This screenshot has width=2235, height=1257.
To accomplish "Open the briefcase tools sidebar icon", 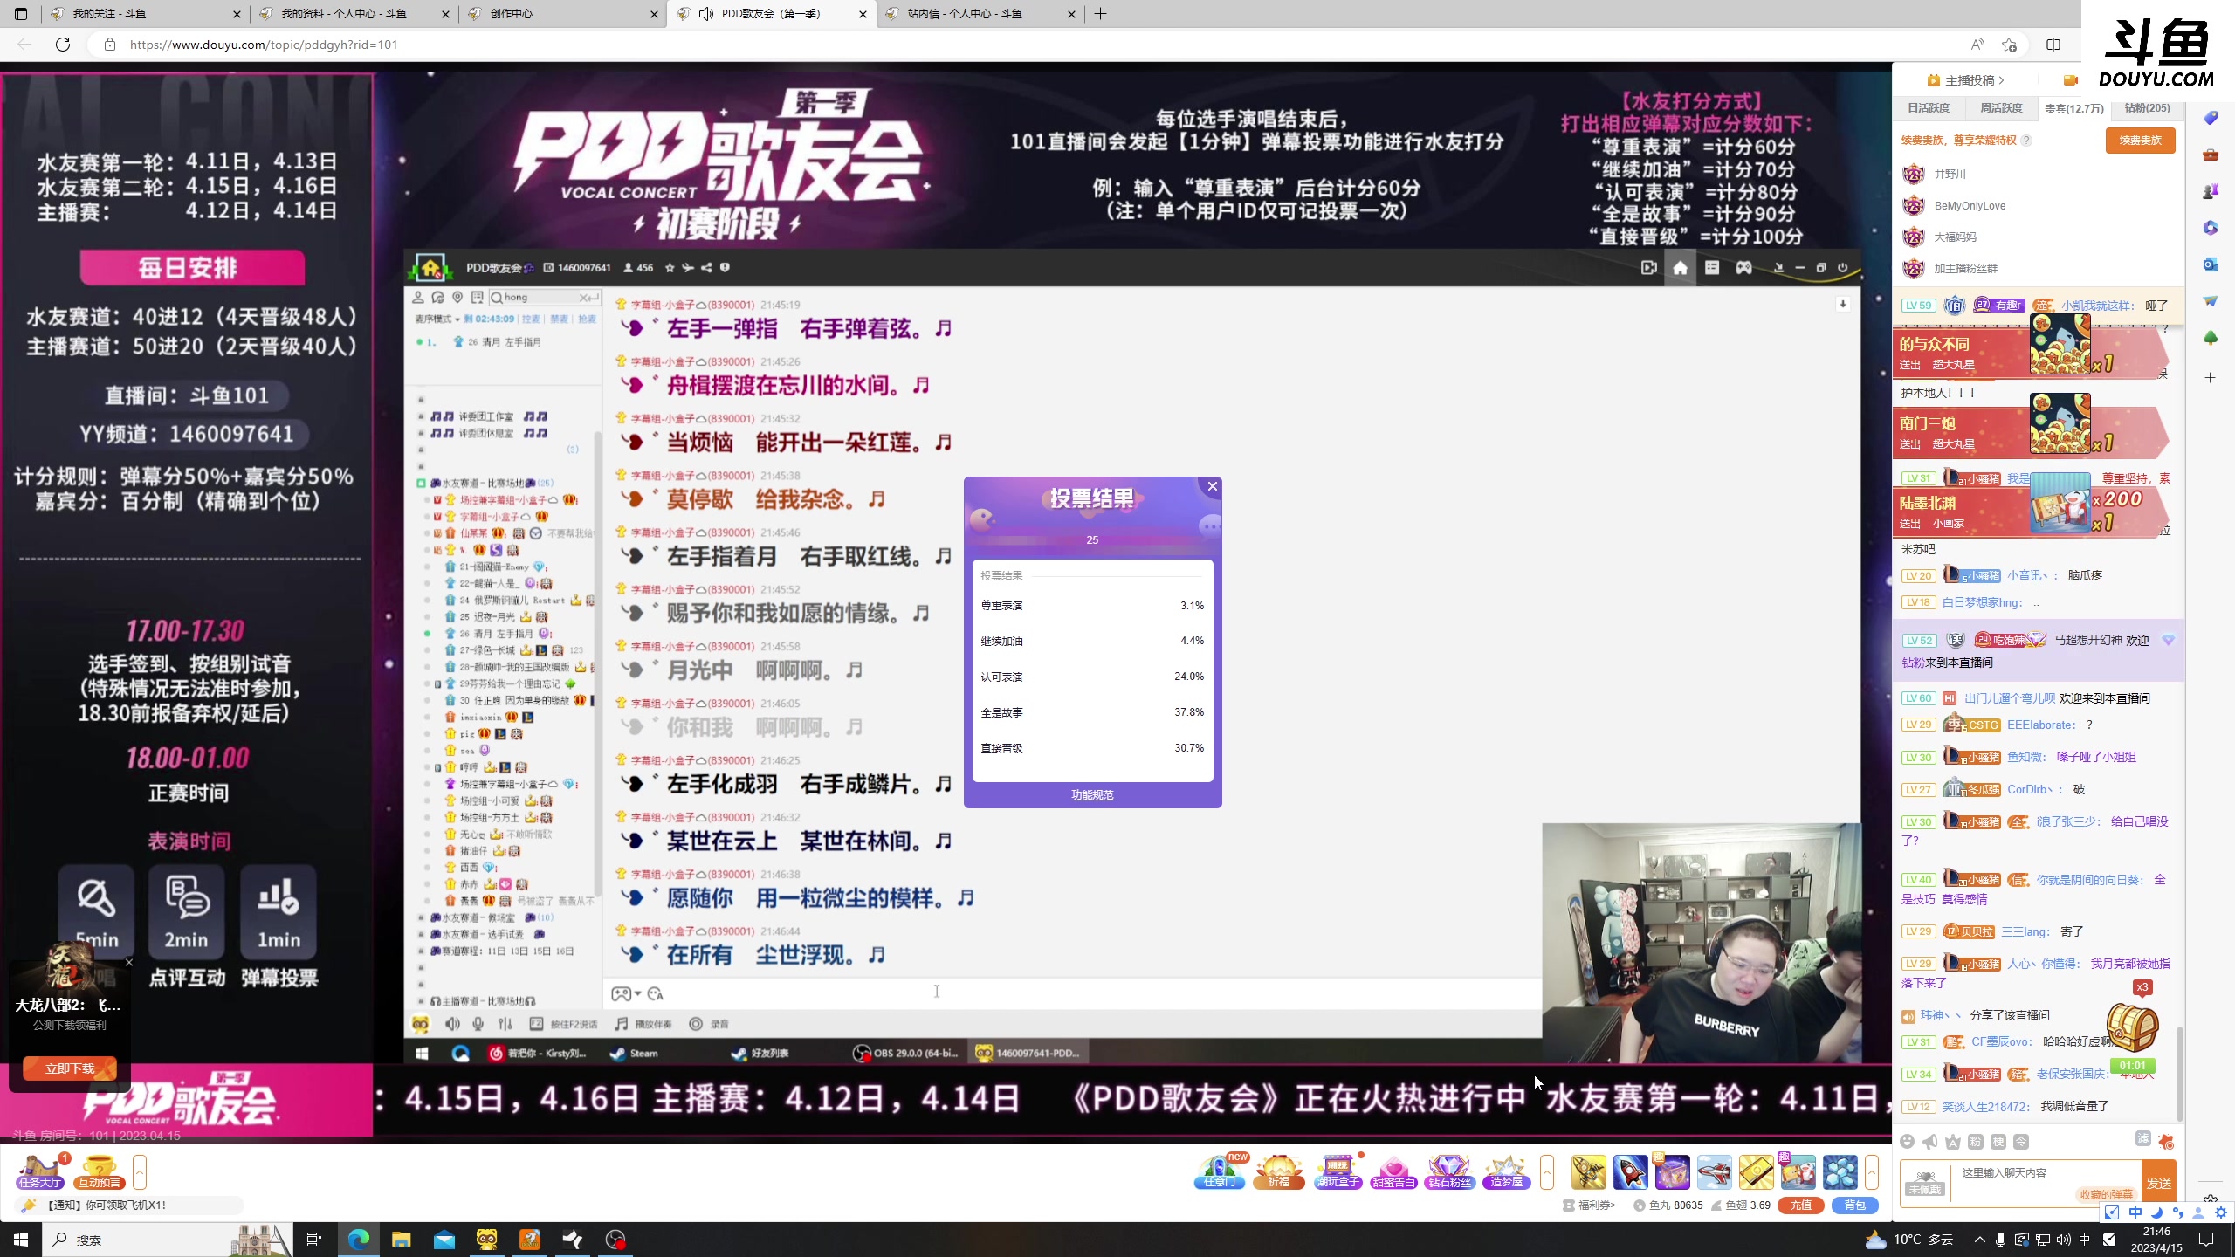I will (2211, 155).
